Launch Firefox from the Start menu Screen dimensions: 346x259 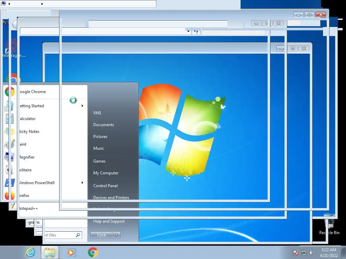tap(45, 195)
